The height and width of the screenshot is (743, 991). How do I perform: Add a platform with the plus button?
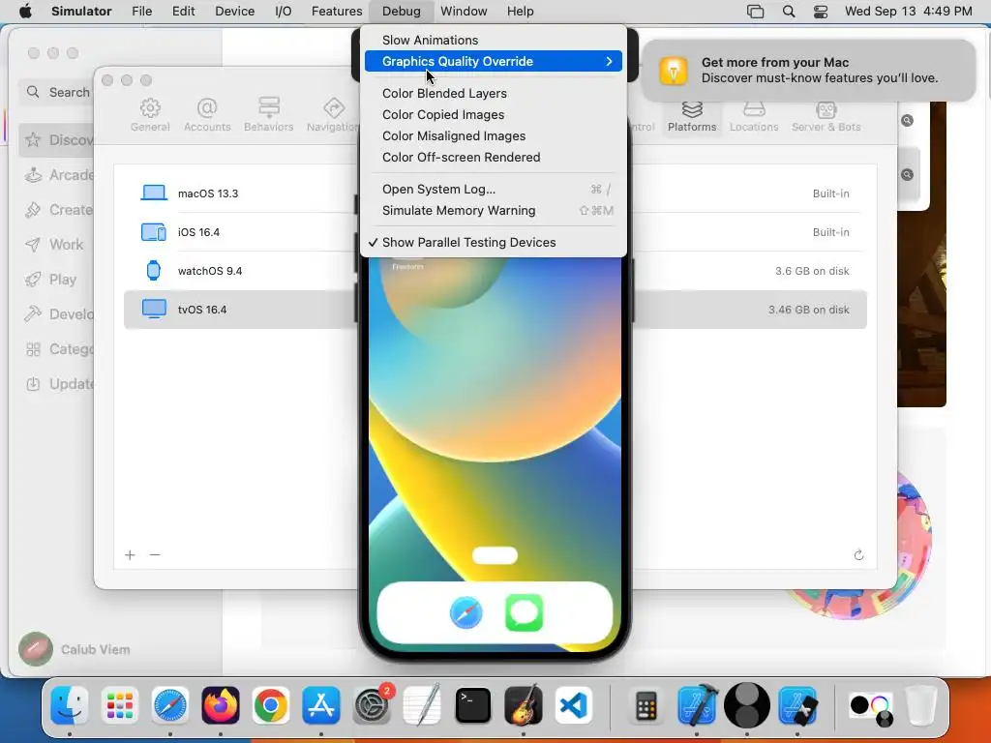pos(131,554)
